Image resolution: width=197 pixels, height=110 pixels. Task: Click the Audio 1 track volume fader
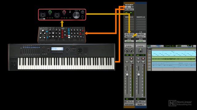139,73
